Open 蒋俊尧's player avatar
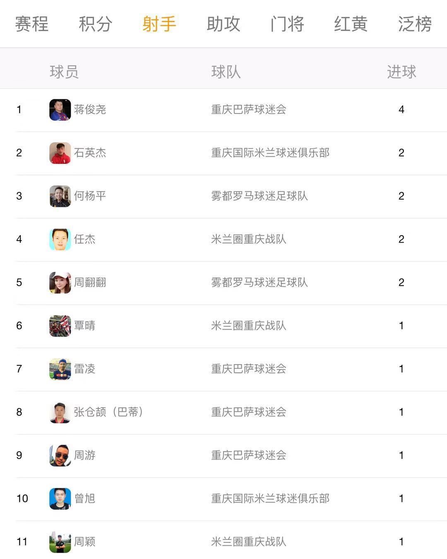447x559 pixels. pos(60,110)
